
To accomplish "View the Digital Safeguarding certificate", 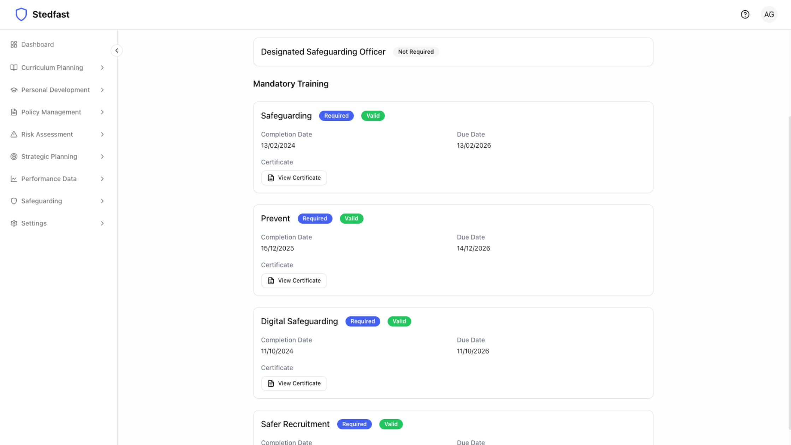I will [294, 383].
